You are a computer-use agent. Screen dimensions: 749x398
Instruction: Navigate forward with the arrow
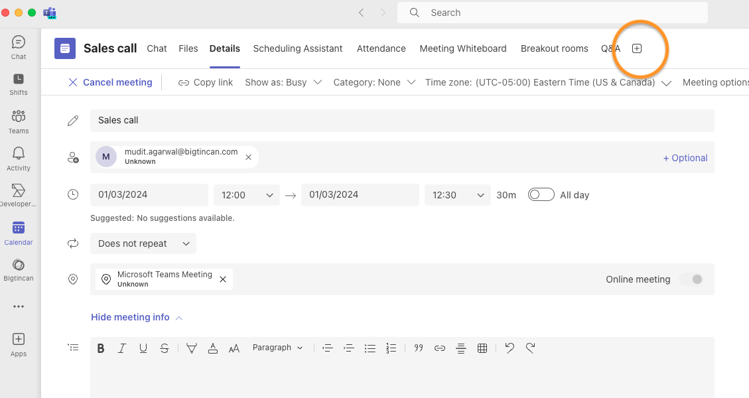383,13
